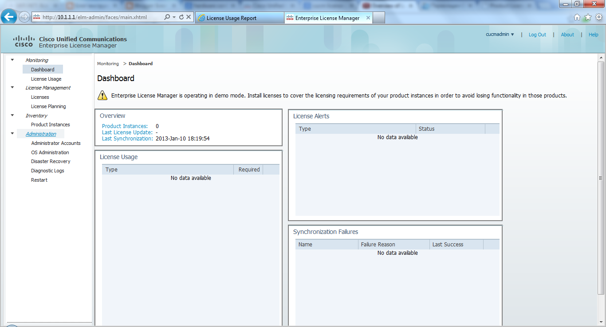Open address bar dropdown arrow
This screenshot has height=327, width=606.
click(x=174, y=17)
